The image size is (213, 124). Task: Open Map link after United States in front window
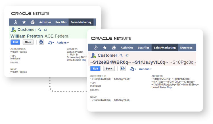tap(169, 87)
